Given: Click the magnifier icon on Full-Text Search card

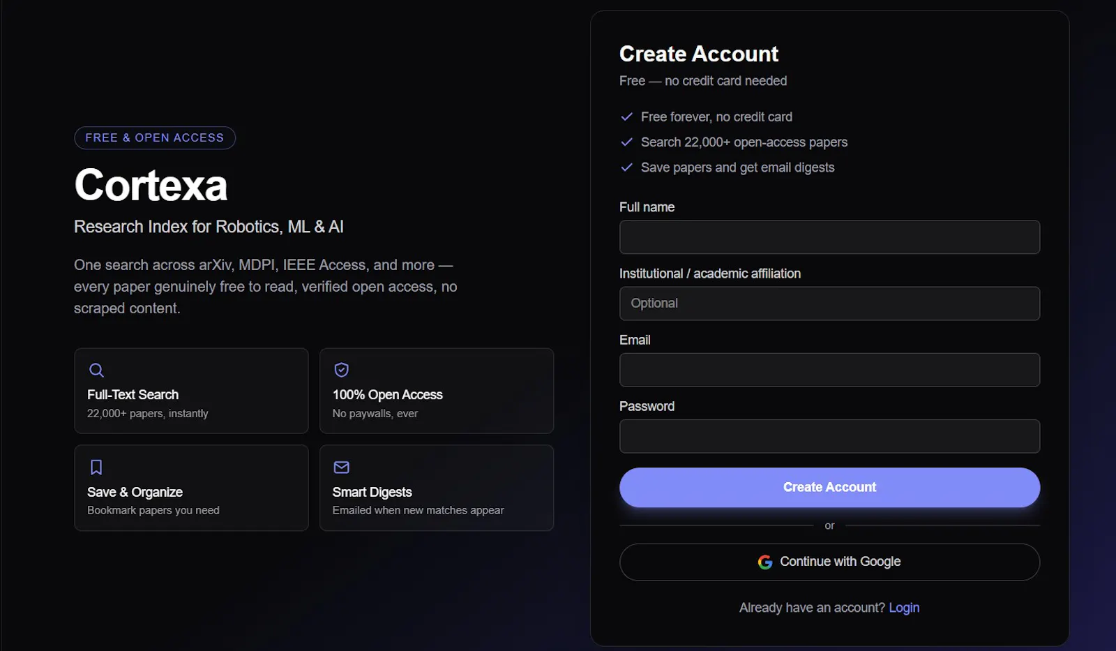Looking at the screenshot, I should point(96,370).
